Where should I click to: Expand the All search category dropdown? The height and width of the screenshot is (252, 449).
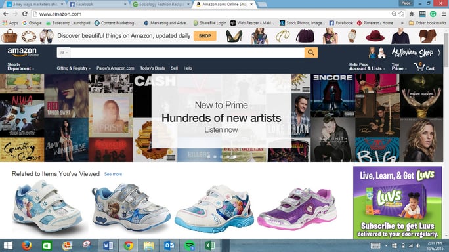click(x=64, y=52)
